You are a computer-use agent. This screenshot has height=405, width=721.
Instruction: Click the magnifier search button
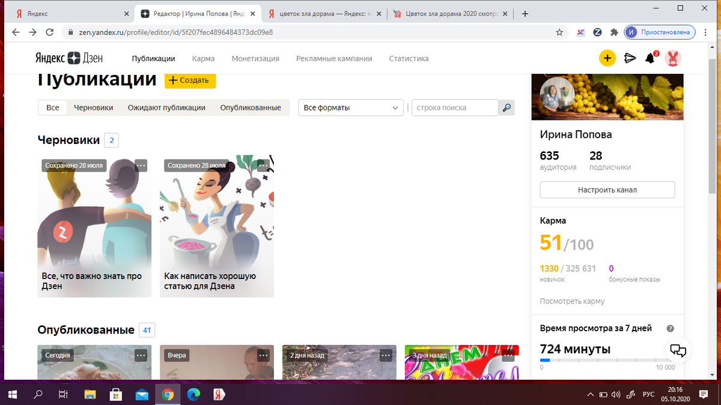(507, 108)
